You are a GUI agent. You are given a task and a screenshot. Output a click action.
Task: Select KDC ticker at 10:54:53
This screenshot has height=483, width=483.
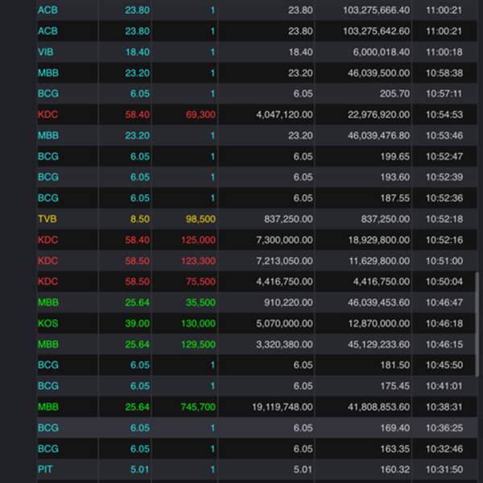pos(47,114)
